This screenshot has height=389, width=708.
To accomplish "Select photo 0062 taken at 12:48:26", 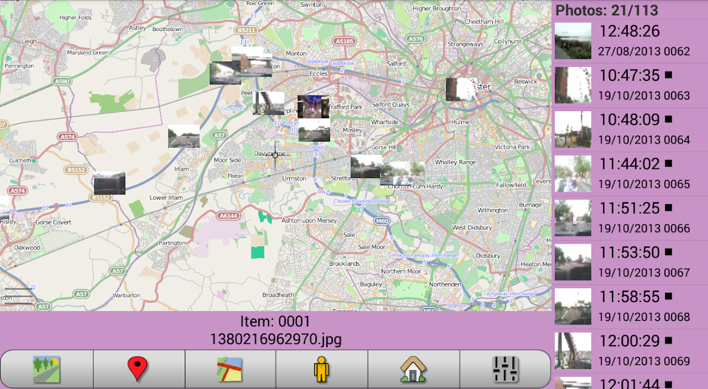I will coord(630,41).
